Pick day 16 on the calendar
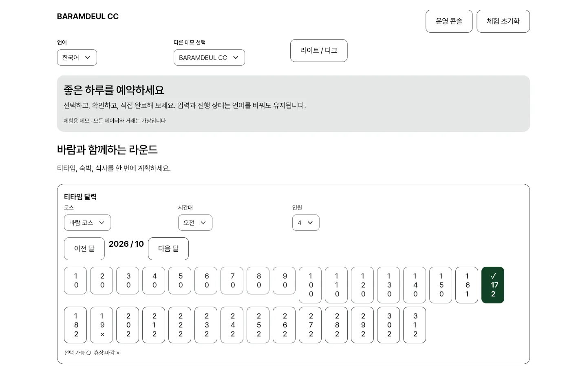587x367 pixels. (467, 285)
